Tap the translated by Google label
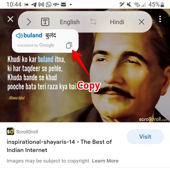 tap(36, 45)
